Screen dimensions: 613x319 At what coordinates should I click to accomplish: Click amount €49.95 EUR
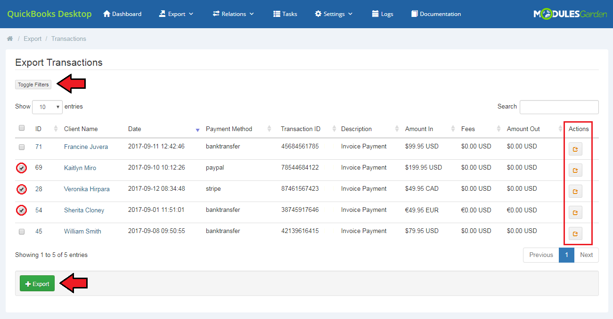[x=422, y=210]
